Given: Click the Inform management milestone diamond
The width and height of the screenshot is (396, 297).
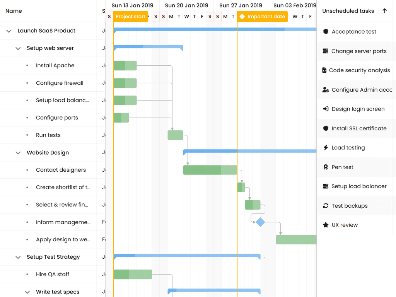Looking at the screenshot, I should [x=260, y=222].
